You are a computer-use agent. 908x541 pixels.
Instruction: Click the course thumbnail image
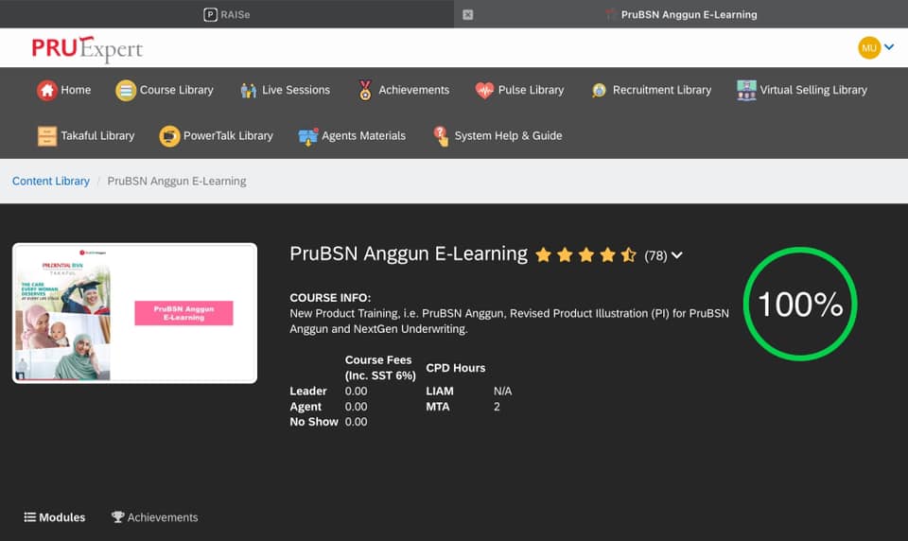(x=135, y=313)
